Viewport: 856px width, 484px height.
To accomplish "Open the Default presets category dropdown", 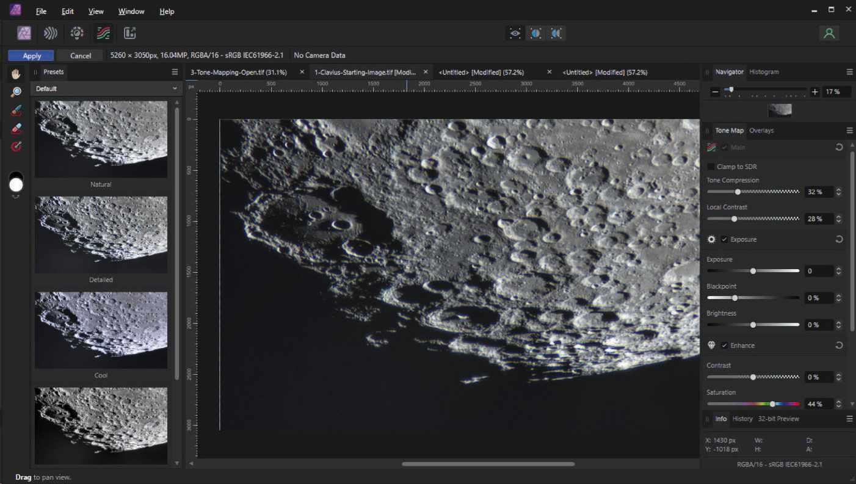I will 106,88.
